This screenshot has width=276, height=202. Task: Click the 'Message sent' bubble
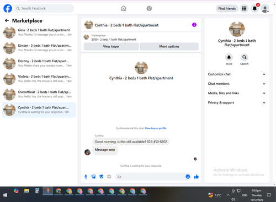click(x=105, y=150)
